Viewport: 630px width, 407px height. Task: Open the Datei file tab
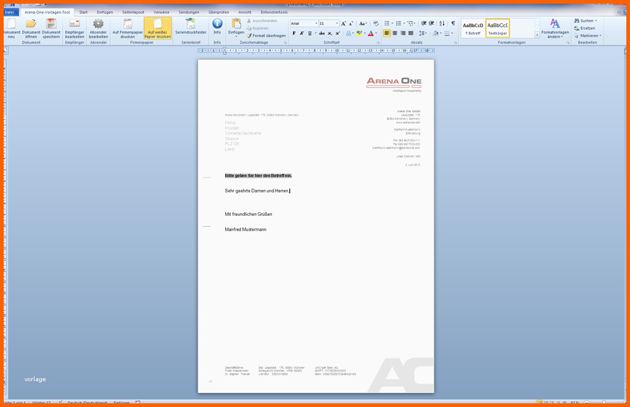10,12
